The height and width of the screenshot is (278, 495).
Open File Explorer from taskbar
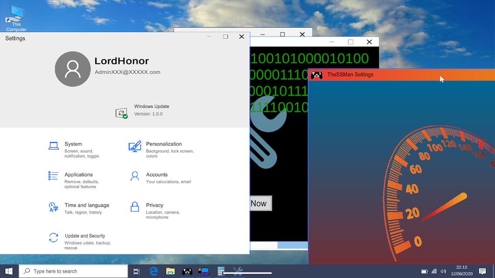coord(170,271)
